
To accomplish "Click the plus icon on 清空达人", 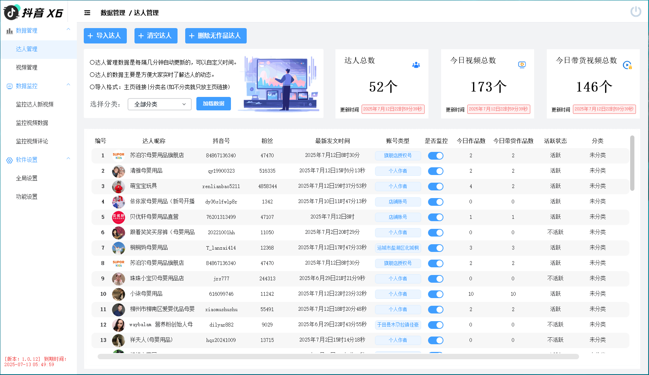I will coord(141,36).
